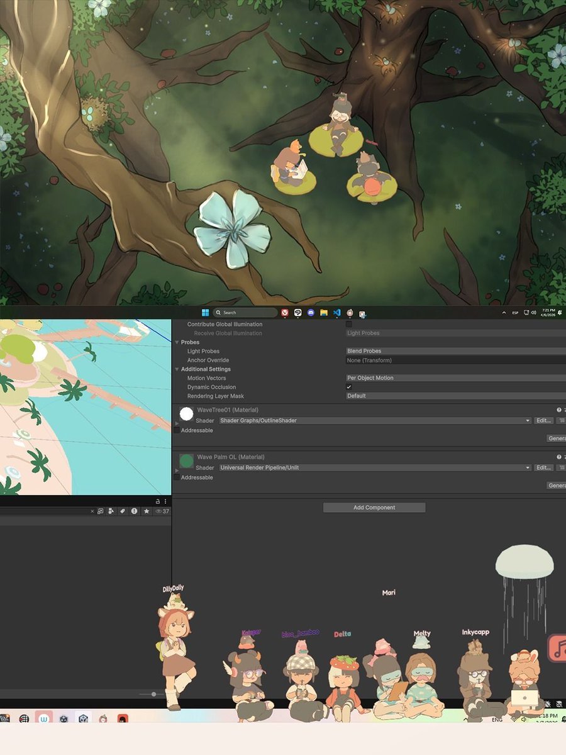The height and width of the screenshot is (755, 566).
Task: Open the notification bell icon
Action: pos(560,313)
